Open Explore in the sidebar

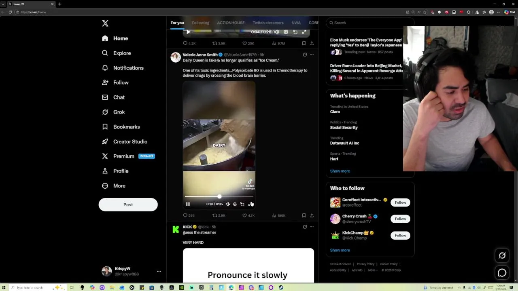[116, 53]
